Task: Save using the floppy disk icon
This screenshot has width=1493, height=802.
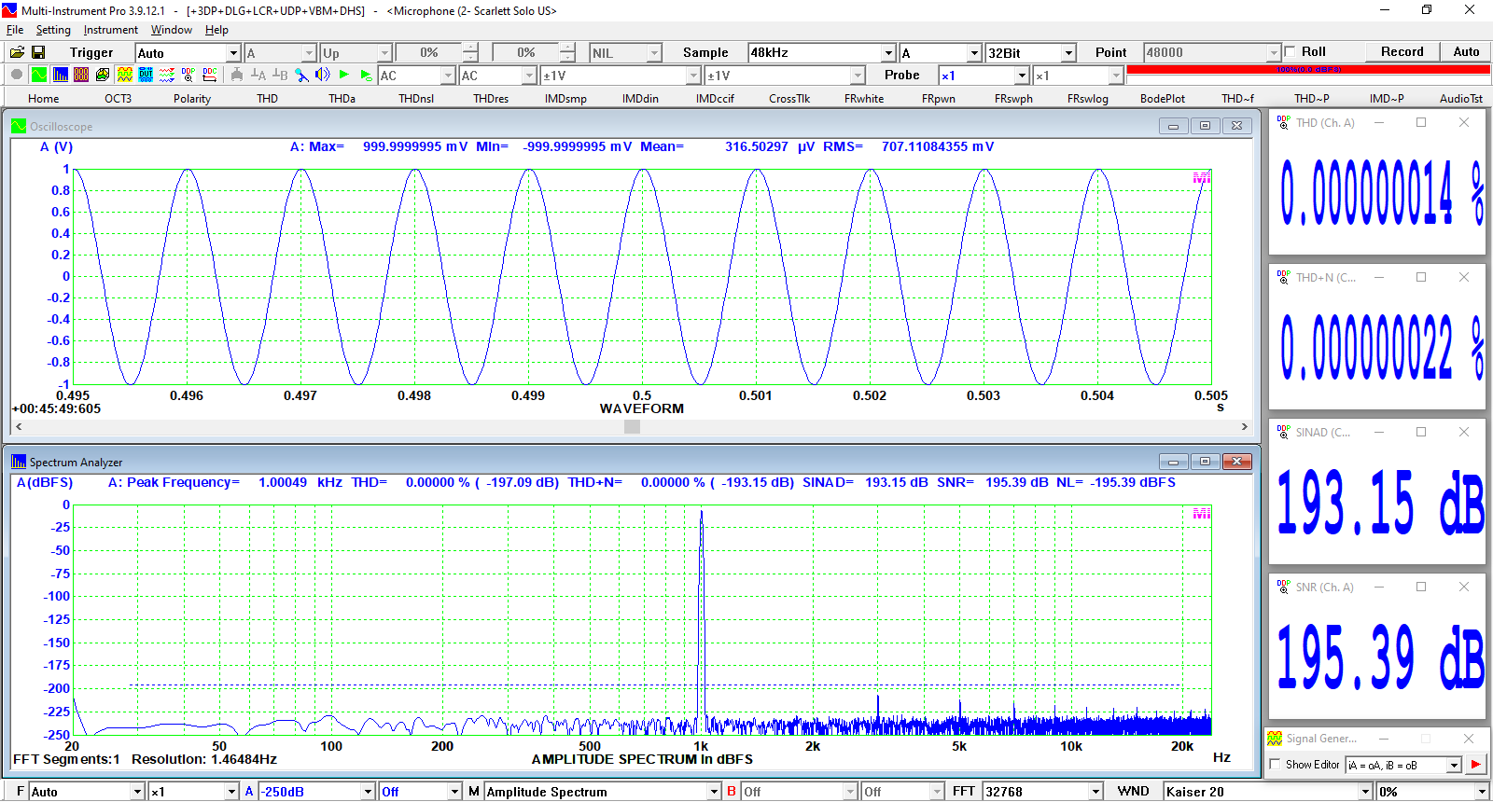Action: pos(38,52)
